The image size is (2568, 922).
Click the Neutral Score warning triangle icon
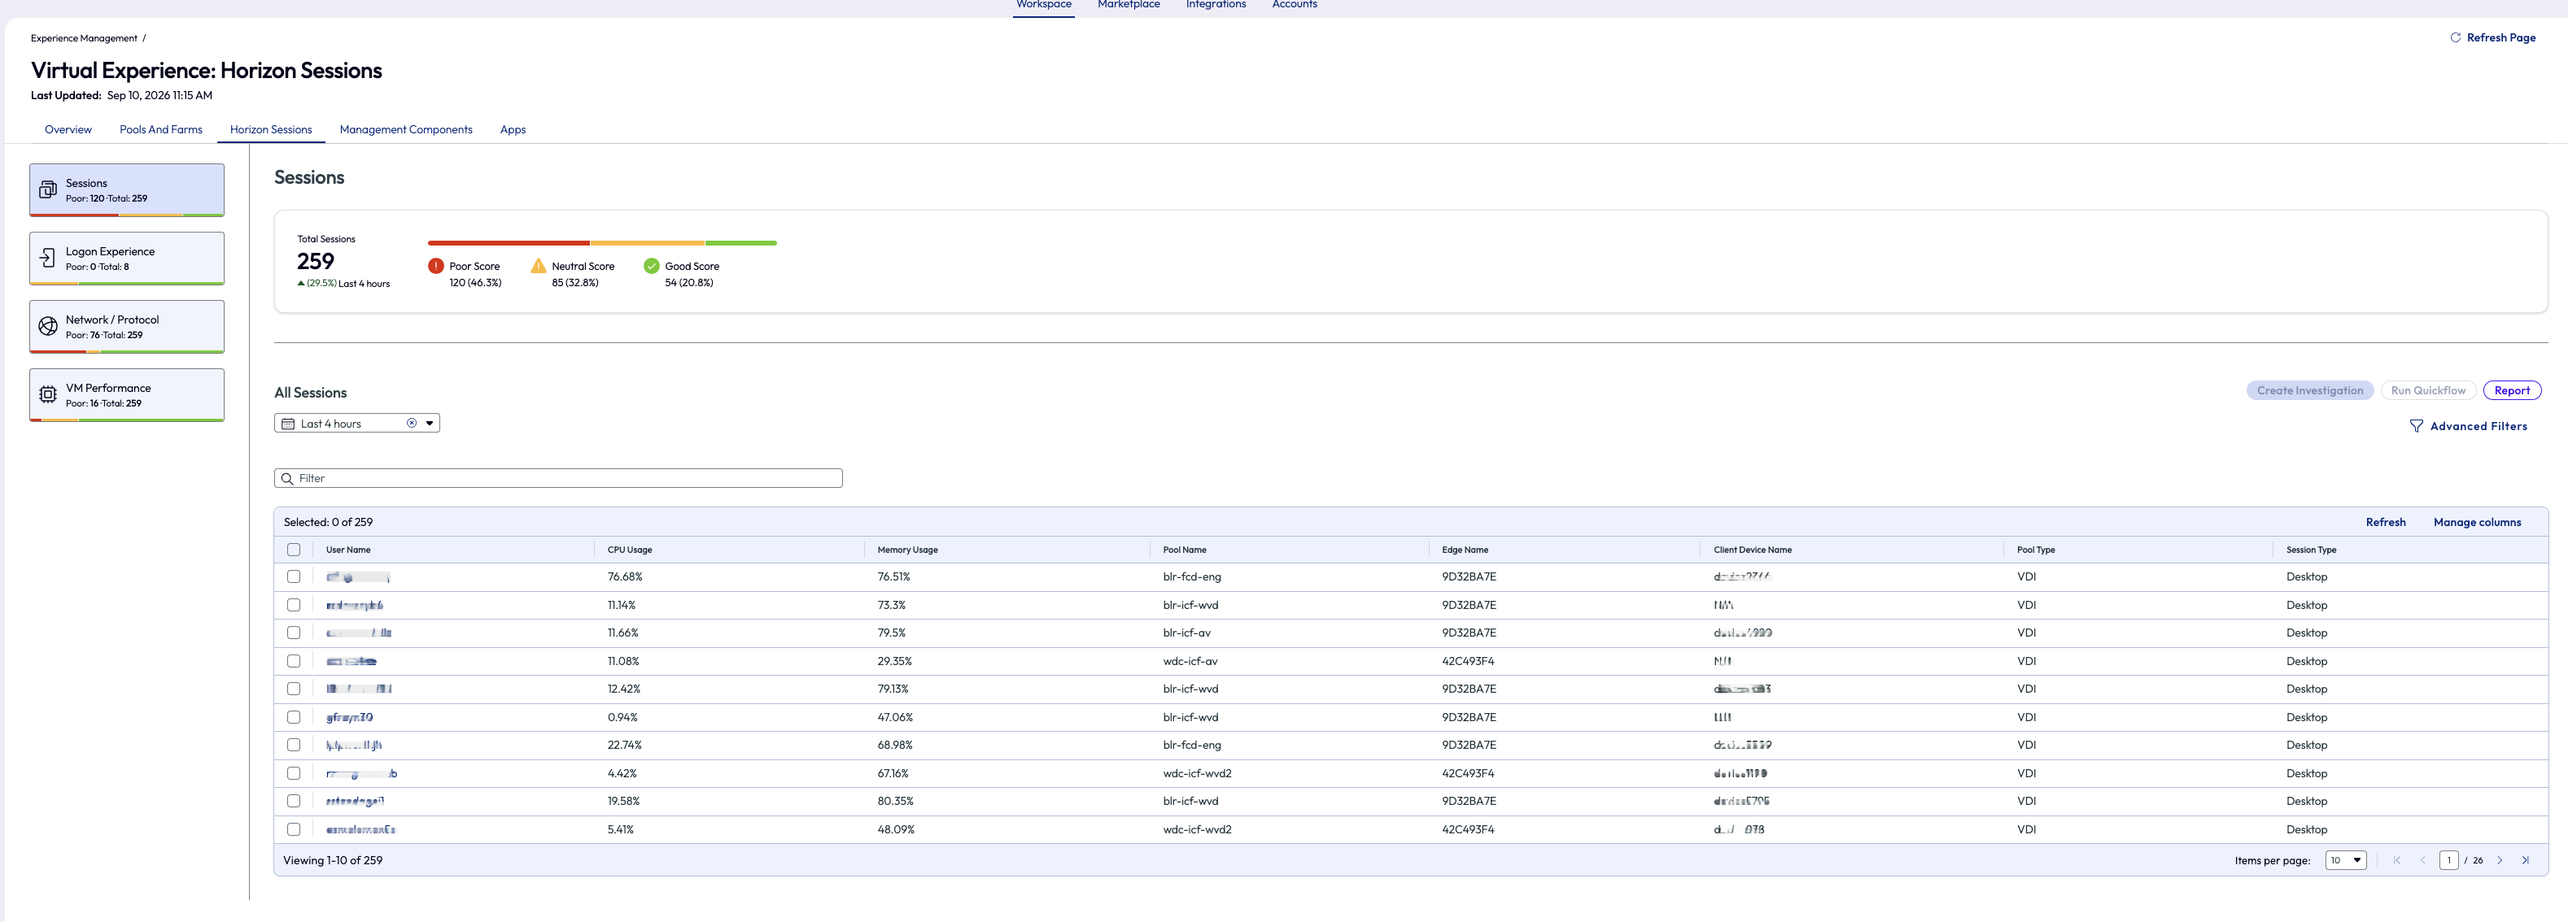pyautogui.click(x=539, y=266)
